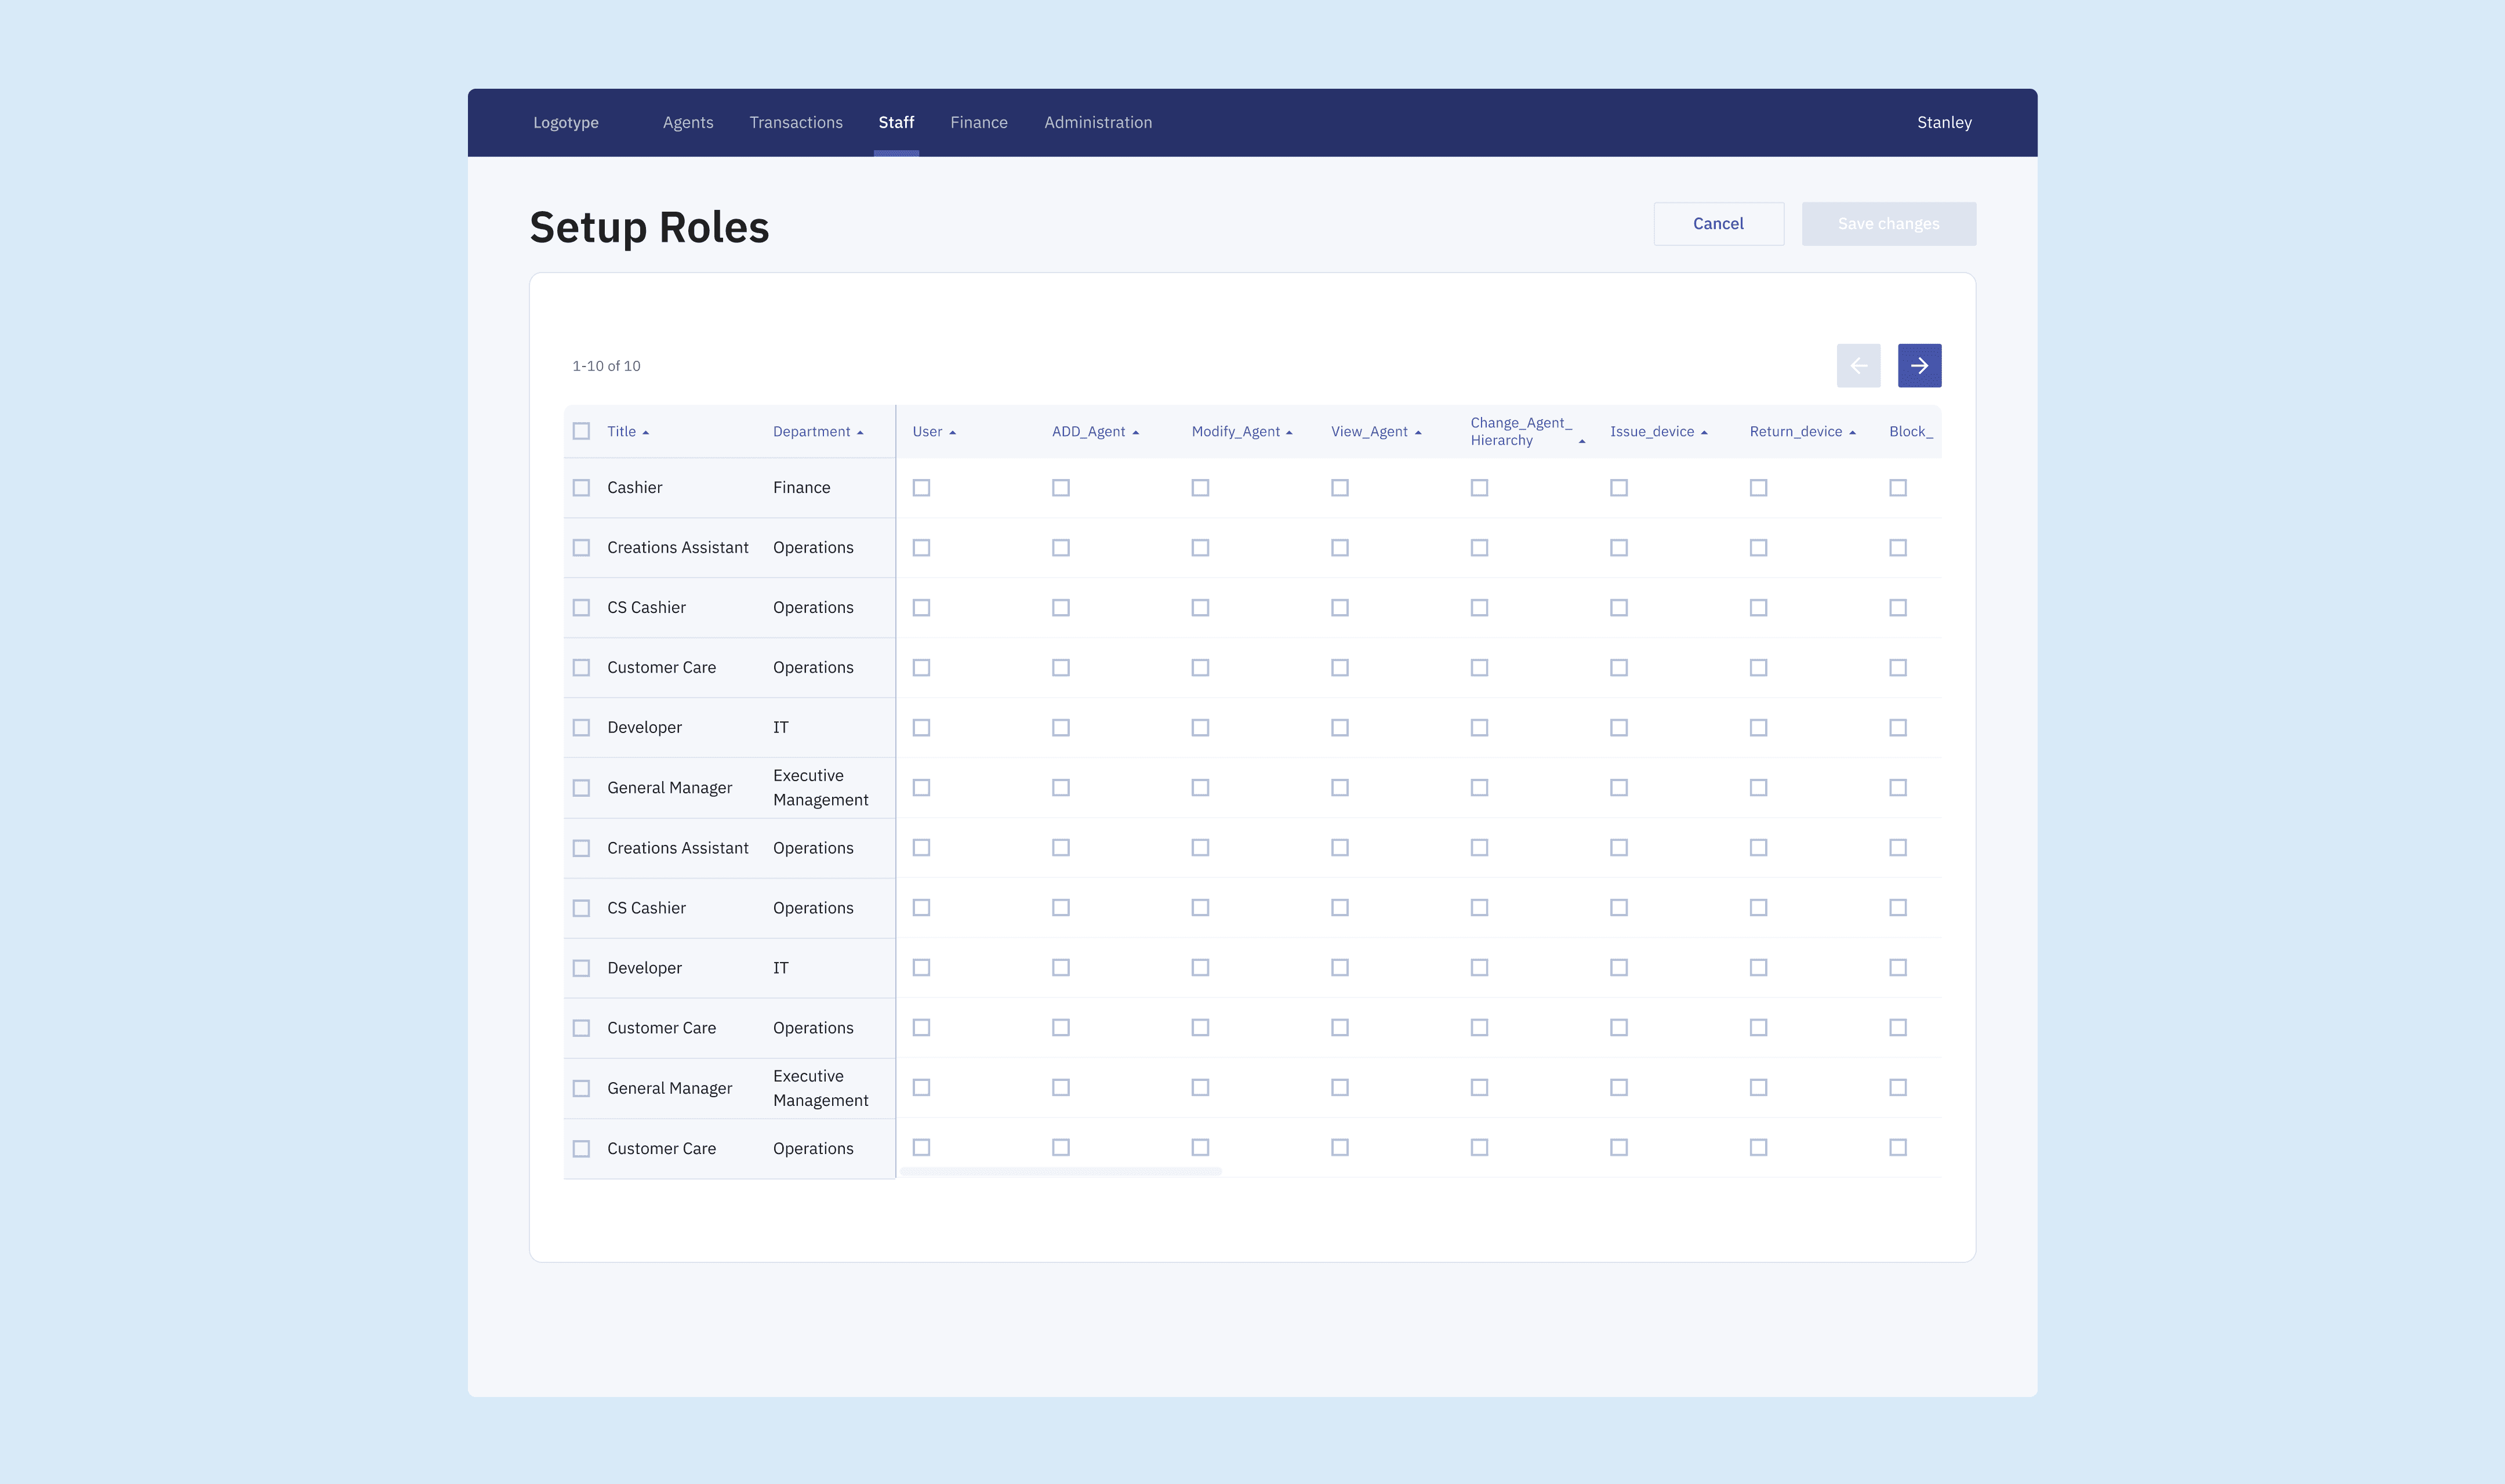The width and height of the screenshot is (2505, 1484).
Task: Sort the Issue_device column
Action: point(1703,433)
